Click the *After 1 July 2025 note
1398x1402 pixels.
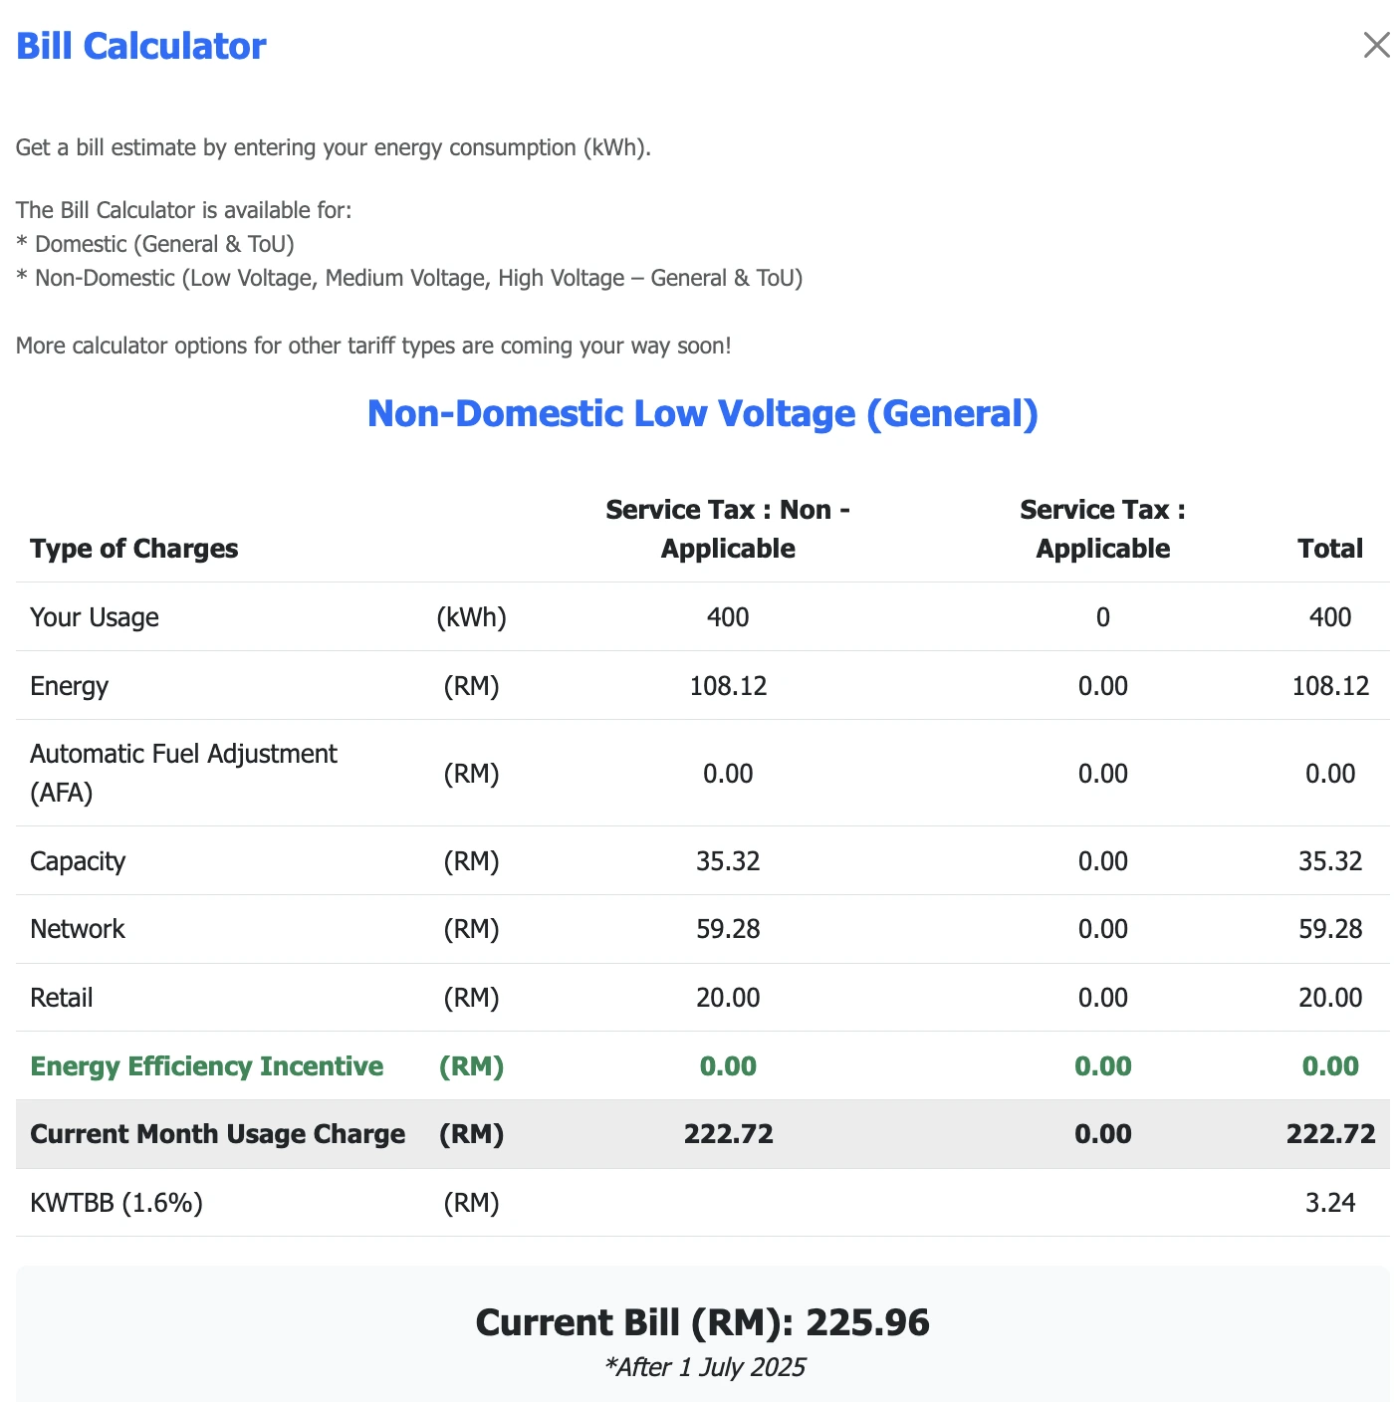pyautogui.click(x=705, y=1367)
